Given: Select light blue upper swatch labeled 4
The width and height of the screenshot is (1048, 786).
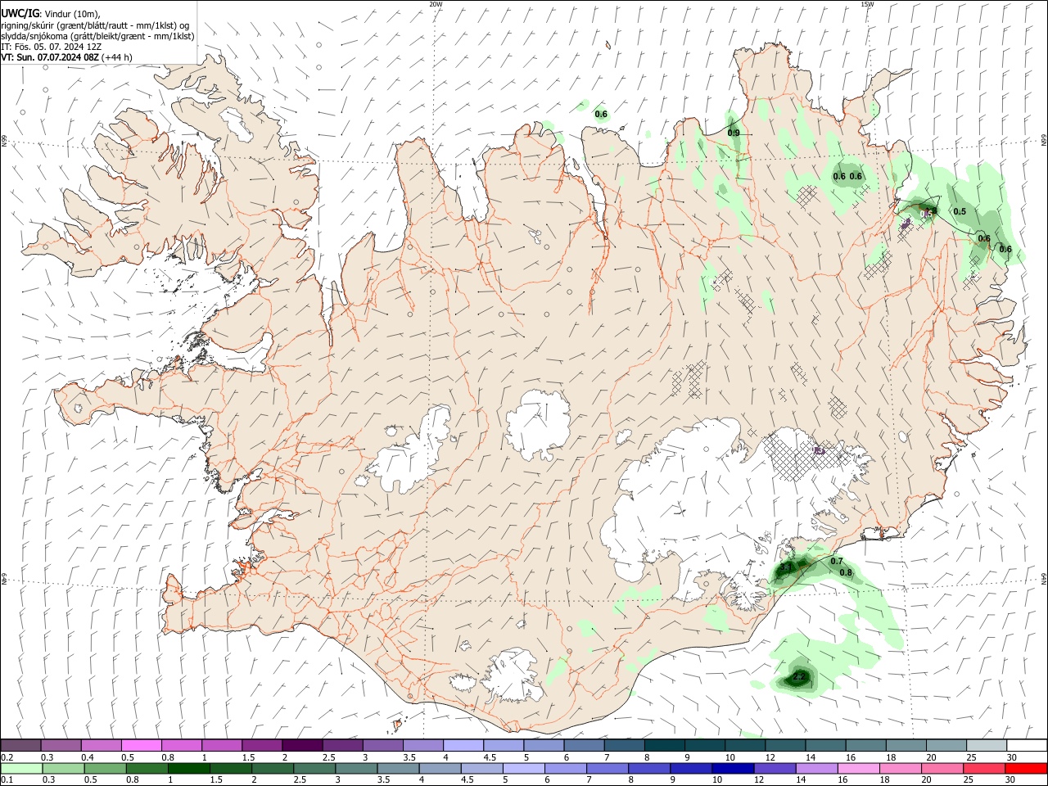Looking at the screenshot, I should 463,745.
